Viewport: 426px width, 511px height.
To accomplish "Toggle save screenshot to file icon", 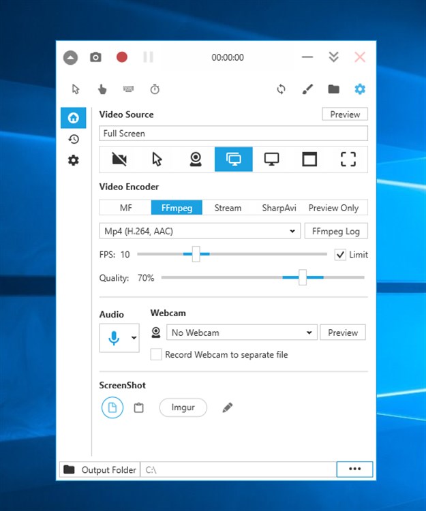I will (112, 407).
